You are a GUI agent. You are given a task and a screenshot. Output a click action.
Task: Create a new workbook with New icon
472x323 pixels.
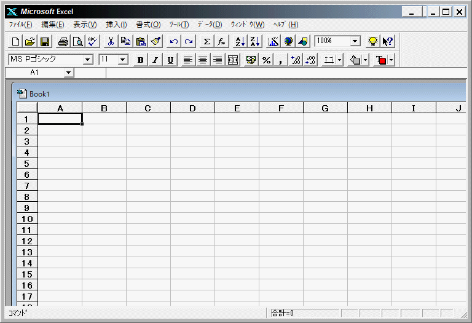(15, 41)
